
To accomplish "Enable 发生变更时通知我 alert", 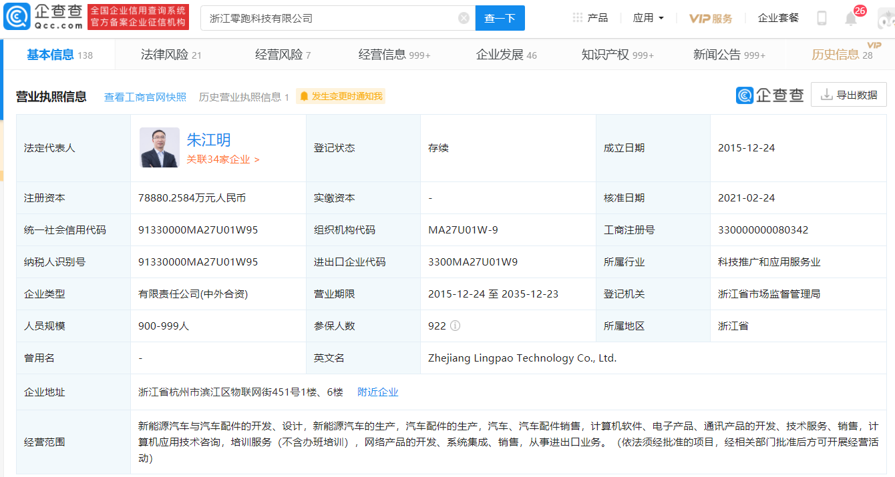I will [x=341, y=96].
